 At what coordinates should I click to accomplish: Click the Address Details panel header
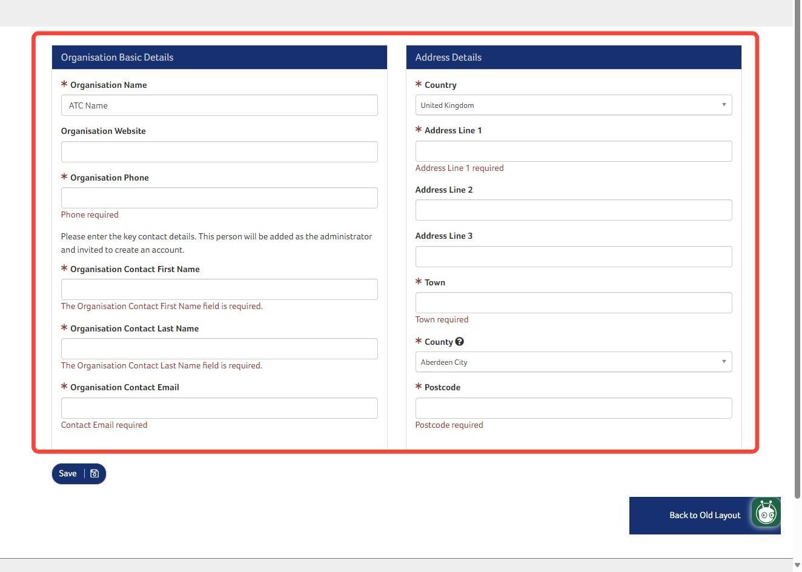(573, 57)
